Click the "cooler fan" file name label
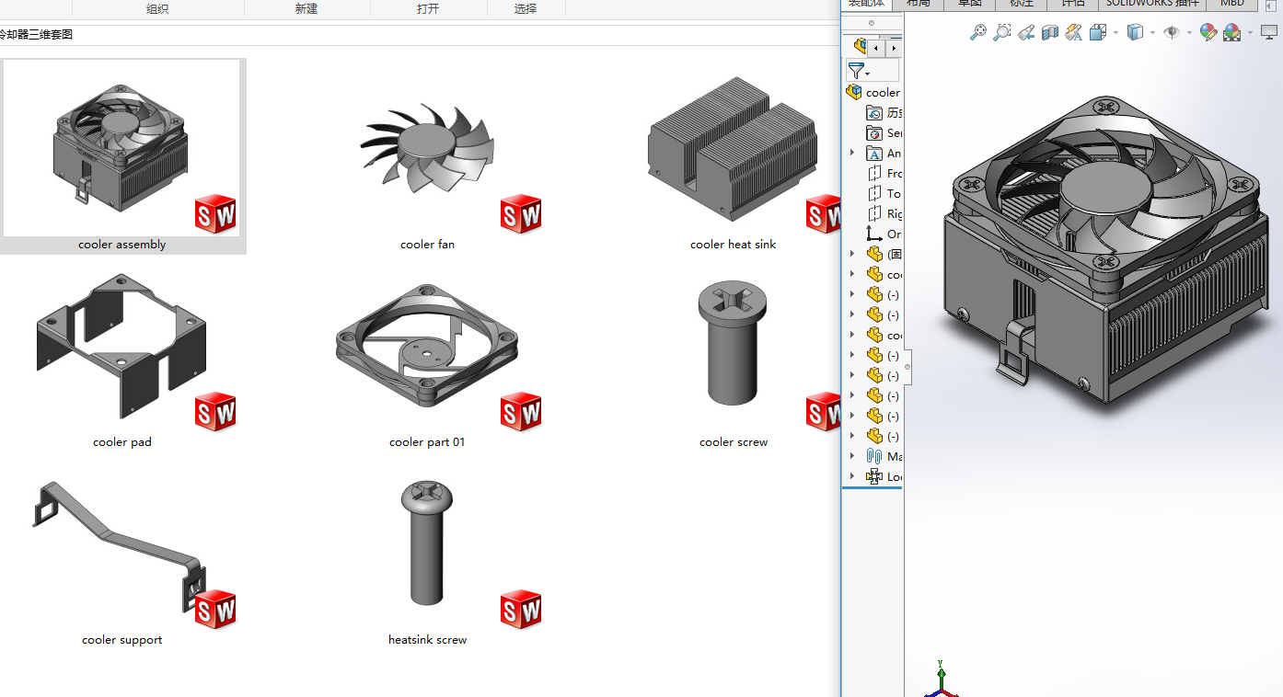The width and height of the screenshot is (1283, 697). coord(427,245)
